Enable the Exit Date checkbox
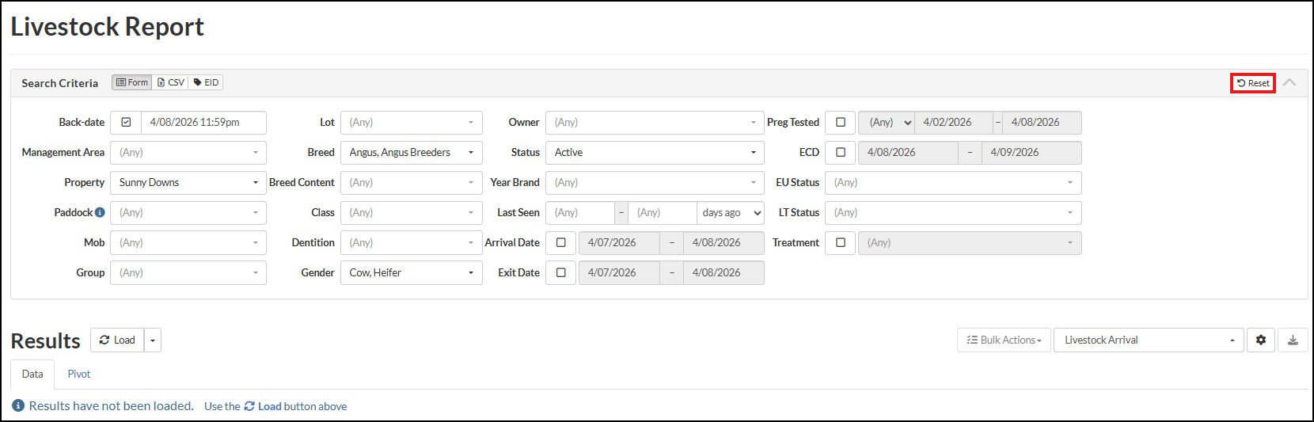Image resolution: width=1314 pixels, height=422 pixels. tap(561, 273)
